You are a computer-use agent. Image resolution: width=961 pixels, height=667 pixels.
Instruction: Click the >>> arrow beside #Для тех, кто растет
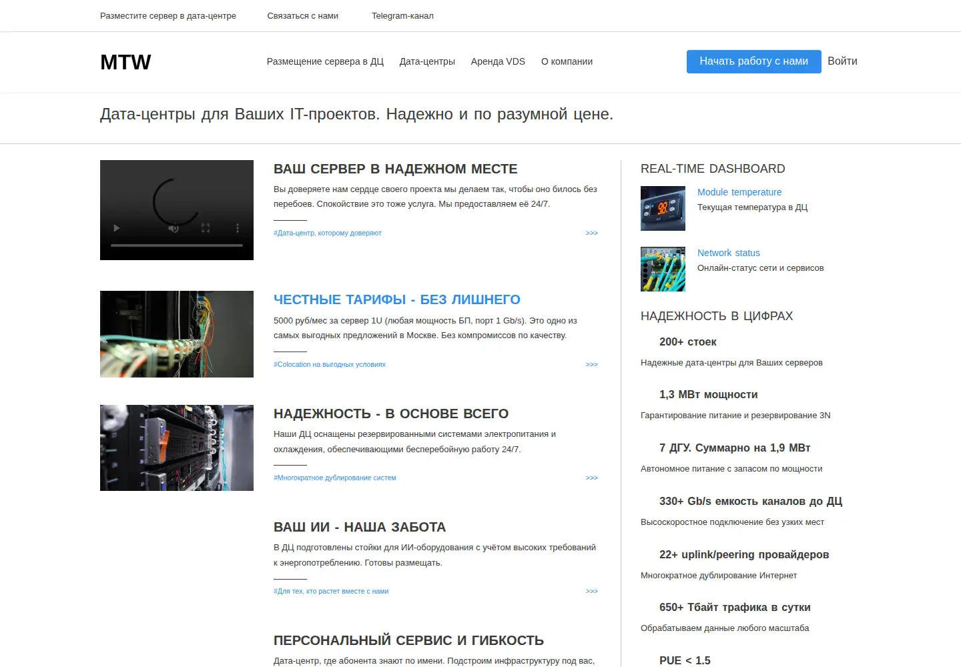(x=592, y=592)
